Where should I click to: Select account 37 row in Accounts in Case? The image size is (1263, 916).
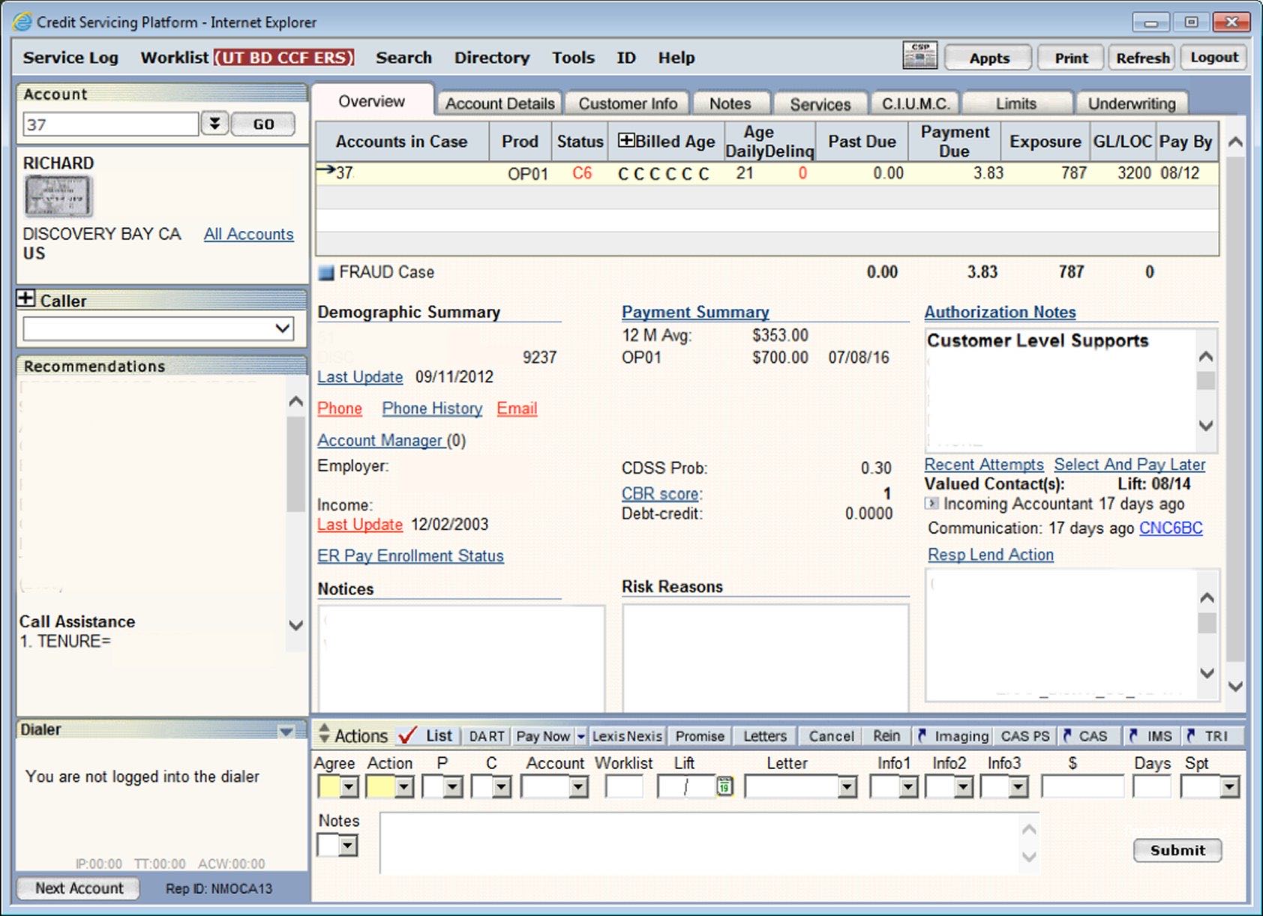pyautogui.click(x=766, y=173)
